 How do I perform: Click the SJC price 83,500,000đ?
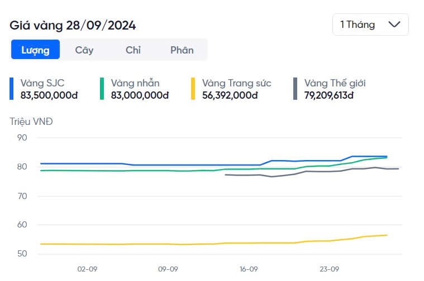pos(49,95)
